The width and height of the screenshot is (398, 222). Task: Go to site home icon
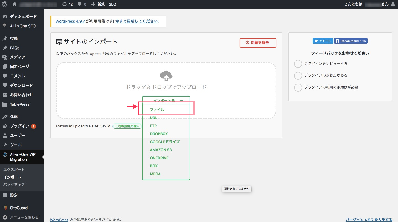click(x=14, y=4)
